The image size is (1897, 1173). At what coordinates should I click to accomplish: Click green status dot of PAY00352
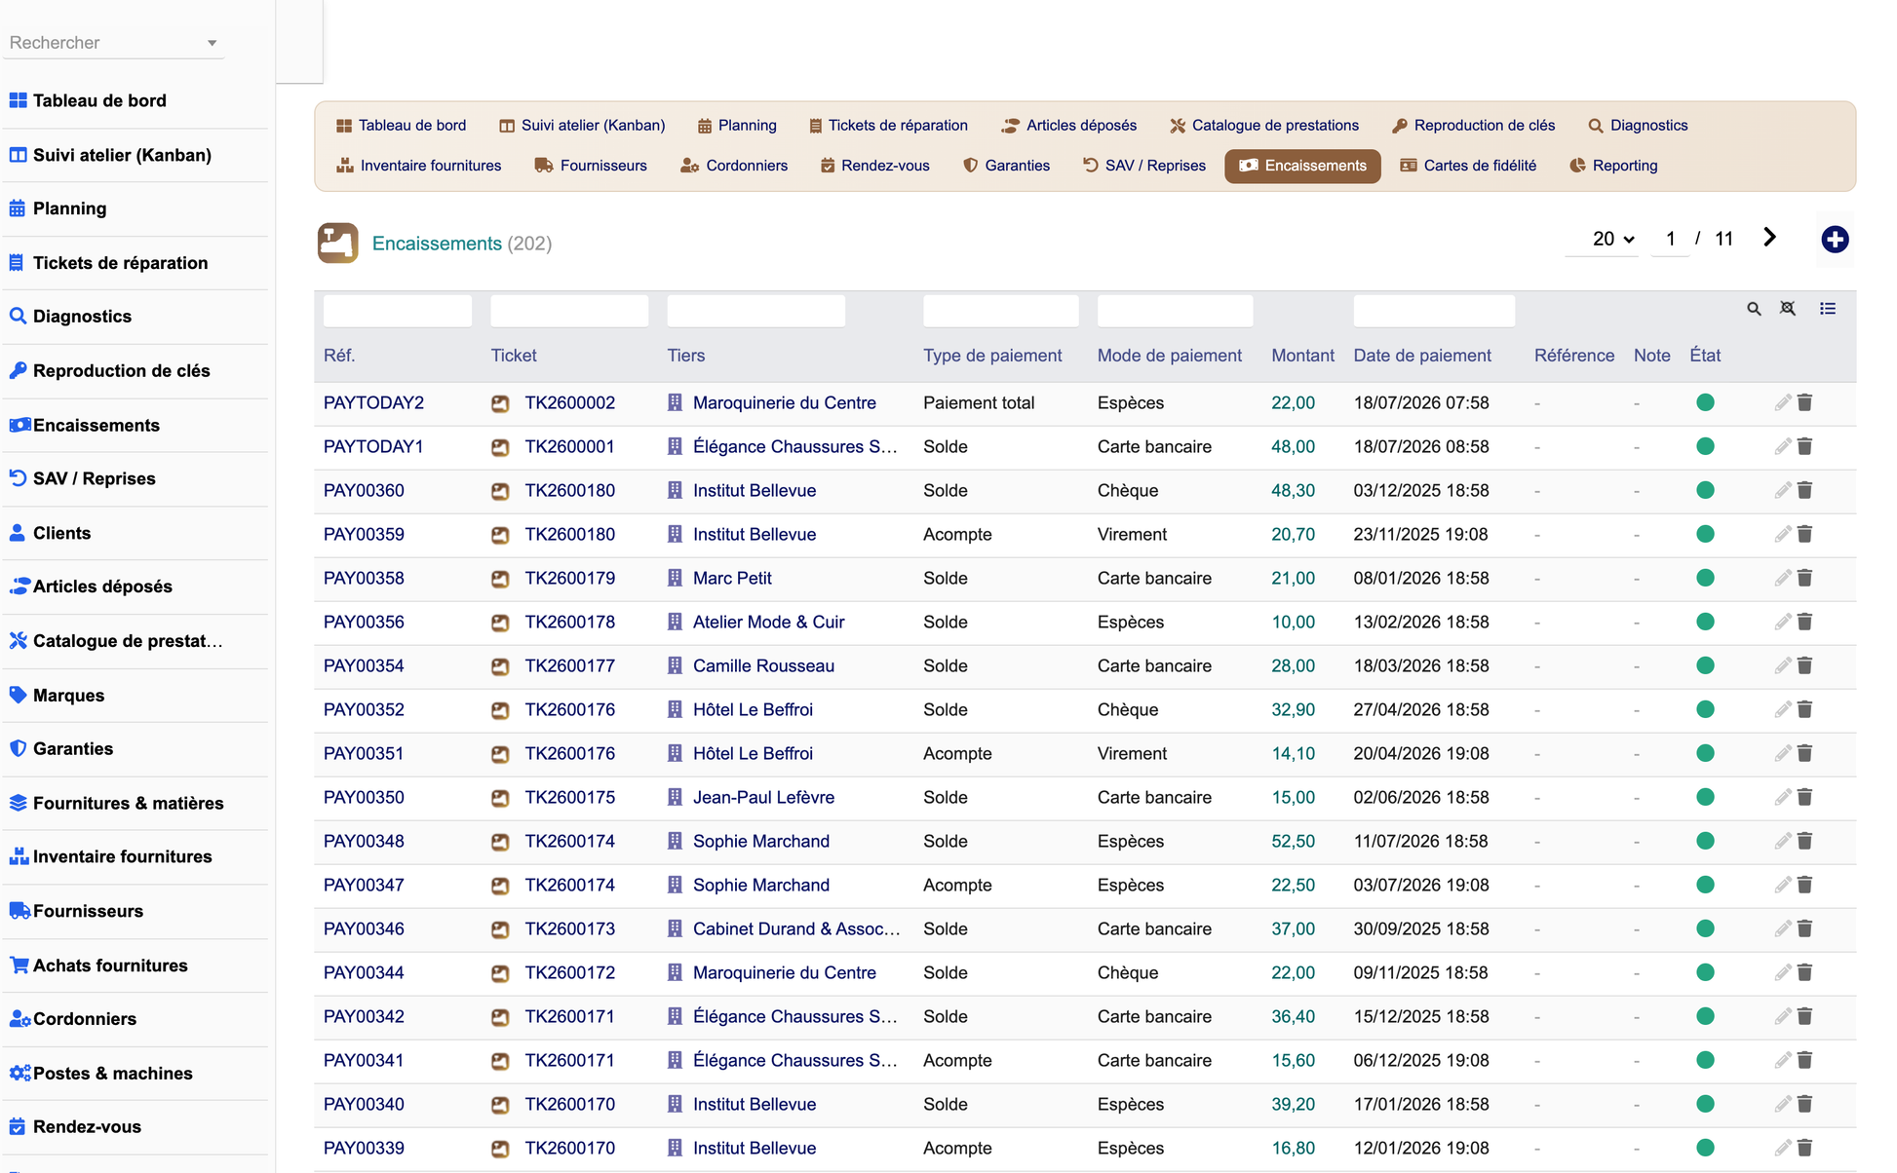coord(1705,709)
